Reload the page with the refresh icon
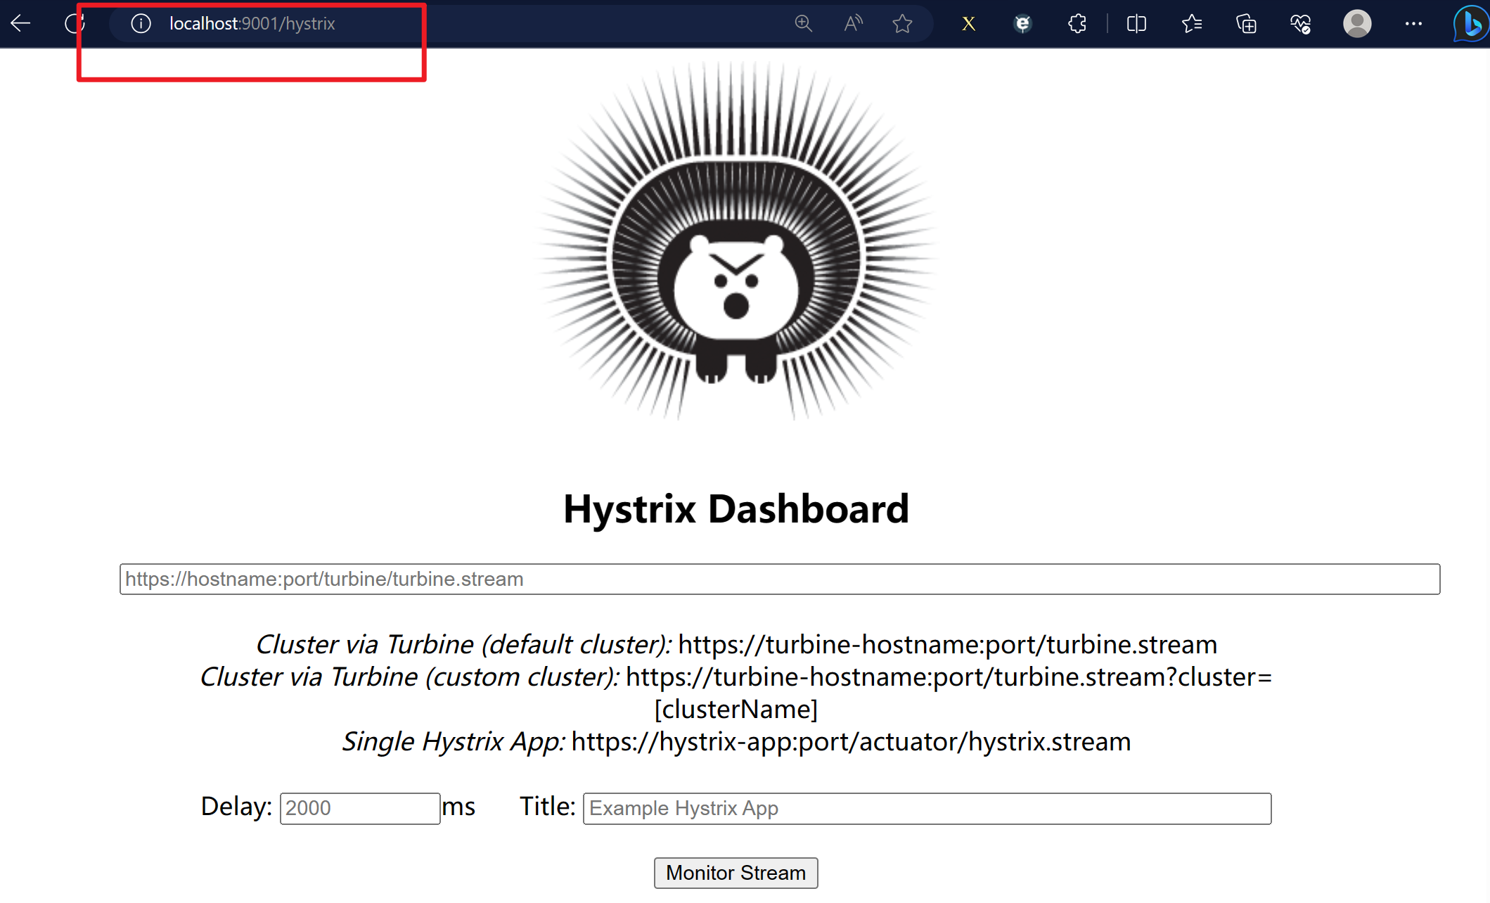 coord(75,23)
